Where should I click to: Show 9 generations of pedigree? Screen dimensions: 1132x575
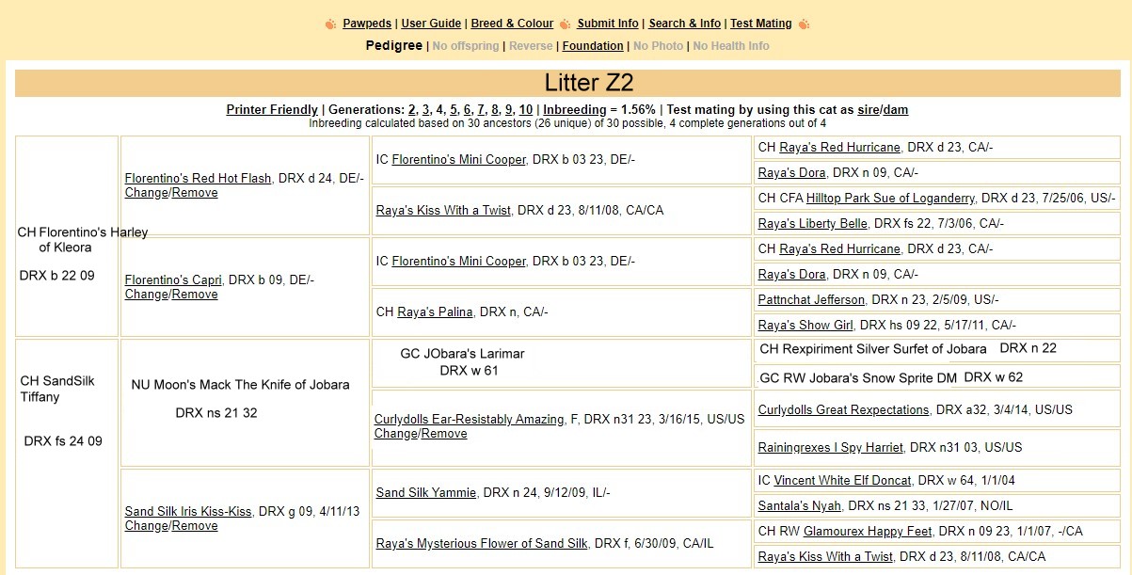click(x=509, y=110)
